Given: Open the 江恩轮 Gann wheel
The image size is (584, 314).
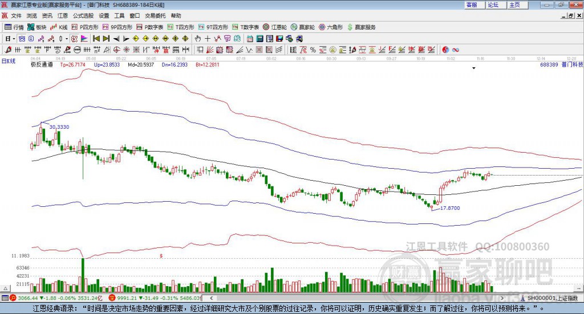Looking at the screenshot, I should (275, 27).
